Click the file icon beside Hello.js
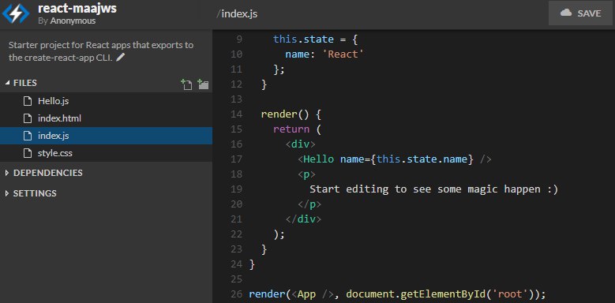Screen dimensions: 615x303 click(28, 101)
